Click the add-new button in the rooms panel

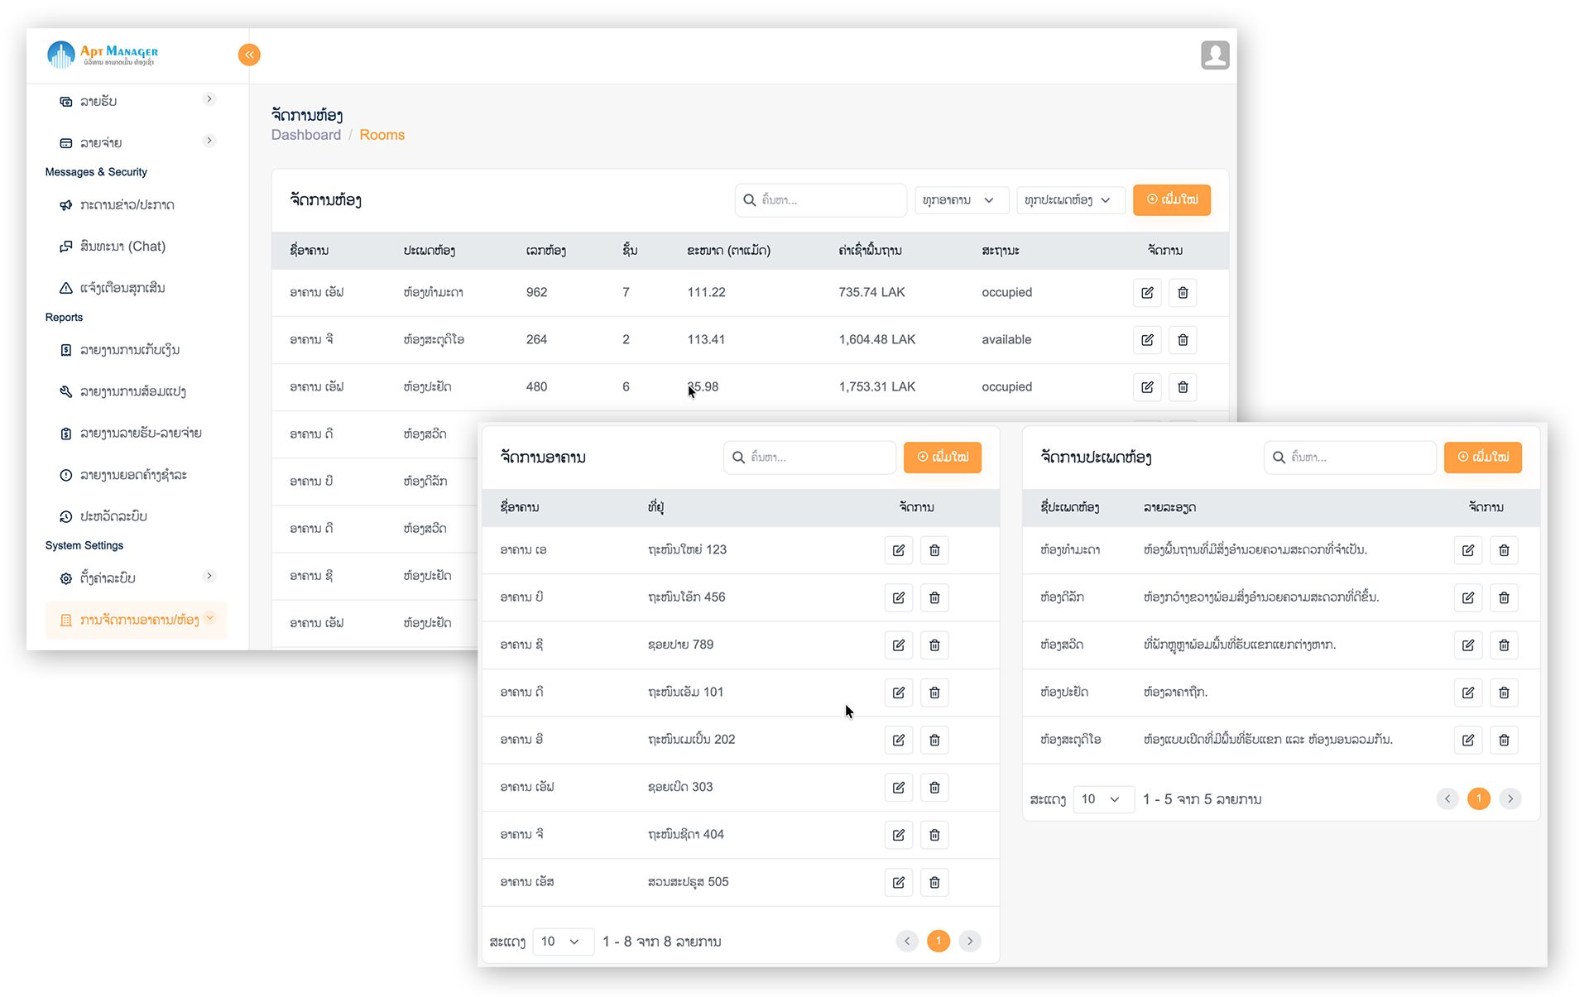tap(1171, 199)
